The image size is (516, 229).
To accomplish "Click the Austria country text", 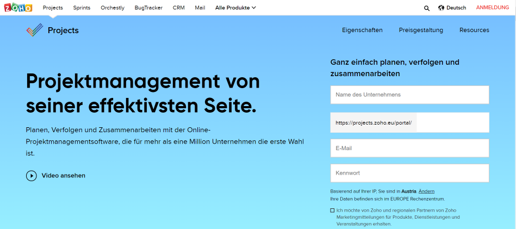I will coord(409,191).
